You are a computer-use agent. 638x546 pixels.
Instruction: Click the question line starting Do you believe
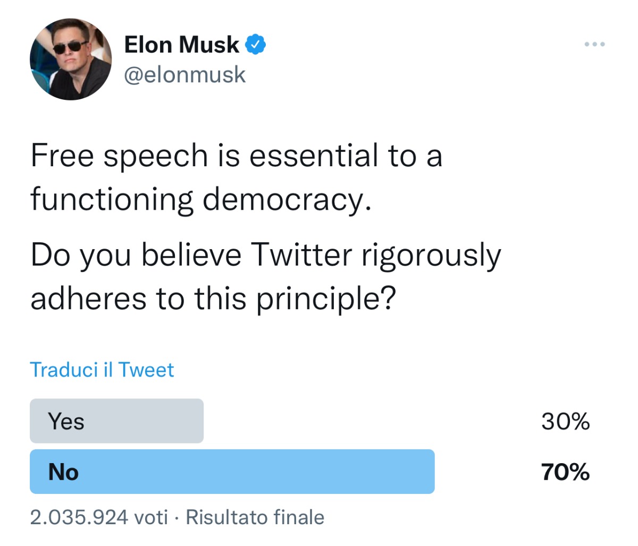pyautogui.click(x=265, y=255)
